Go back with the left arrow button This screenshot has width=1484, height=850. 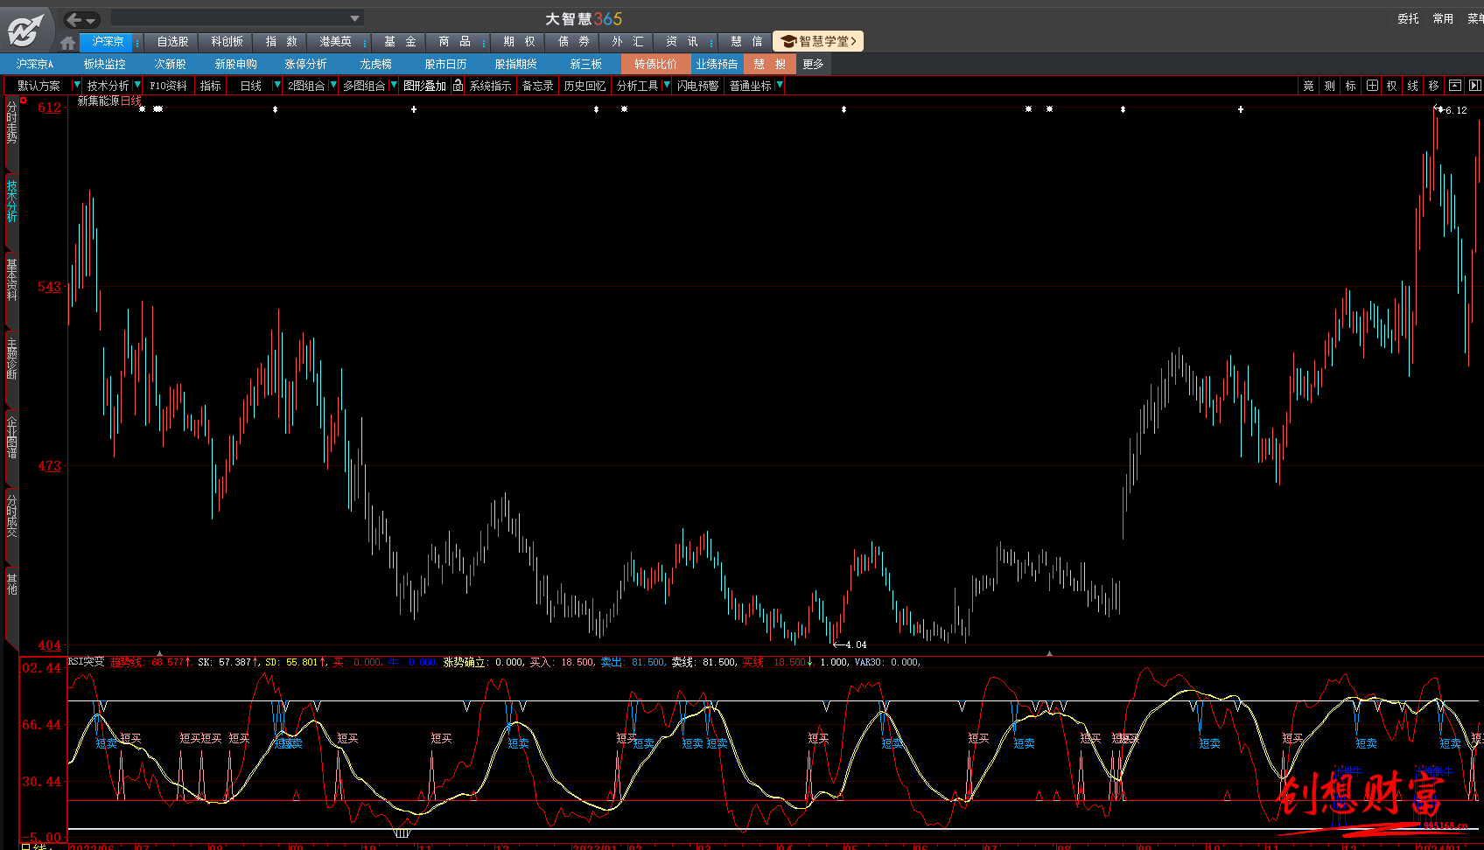pyautogui.click(x=74, y=19)
